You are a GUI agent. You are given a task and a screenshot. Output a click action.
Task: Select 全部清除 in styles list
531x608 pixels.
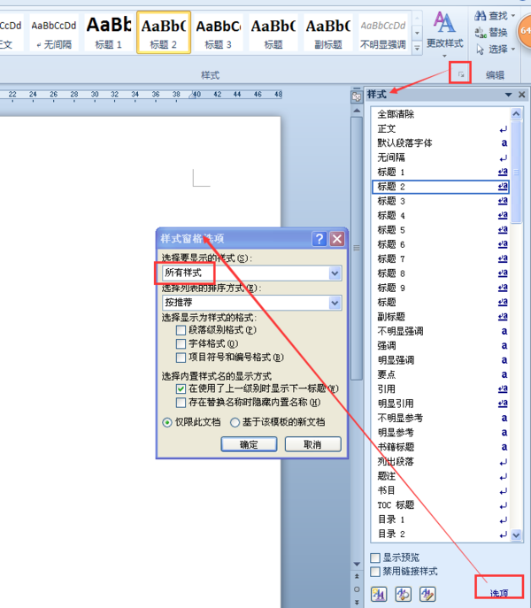441,114
